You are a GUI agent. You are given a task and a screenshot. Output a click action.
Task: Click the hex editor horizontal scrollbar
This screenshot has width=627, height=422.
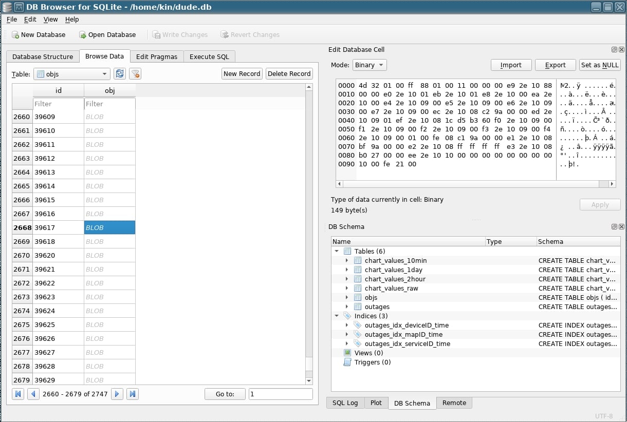pyautogui.click(x=476, y=184)
